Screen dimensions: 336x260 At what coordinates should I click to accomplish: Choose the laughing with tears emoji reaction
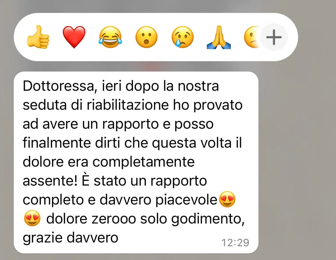(x=110, y=37)
